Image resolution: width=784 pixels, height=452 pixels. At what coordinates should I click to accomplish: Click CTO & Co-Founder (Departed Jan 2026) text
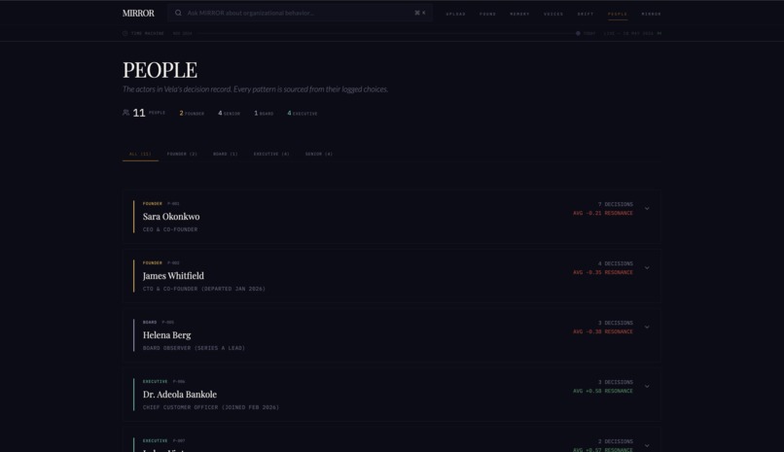pos(204,289)
